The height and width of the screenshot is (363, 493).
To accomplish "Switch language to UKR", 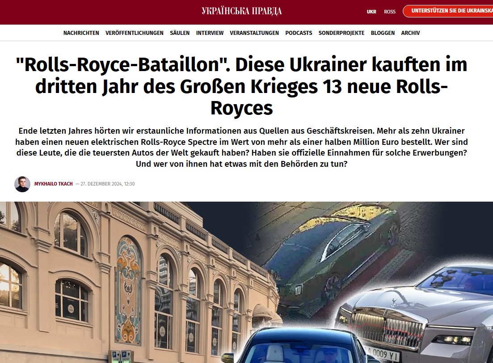I will coord(371,12).
